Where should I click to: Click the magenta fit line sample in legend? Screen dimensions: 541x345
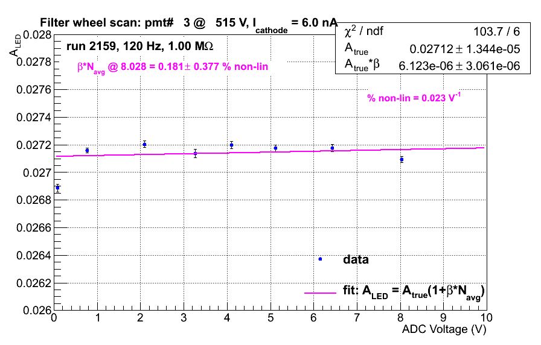(320, 293)
